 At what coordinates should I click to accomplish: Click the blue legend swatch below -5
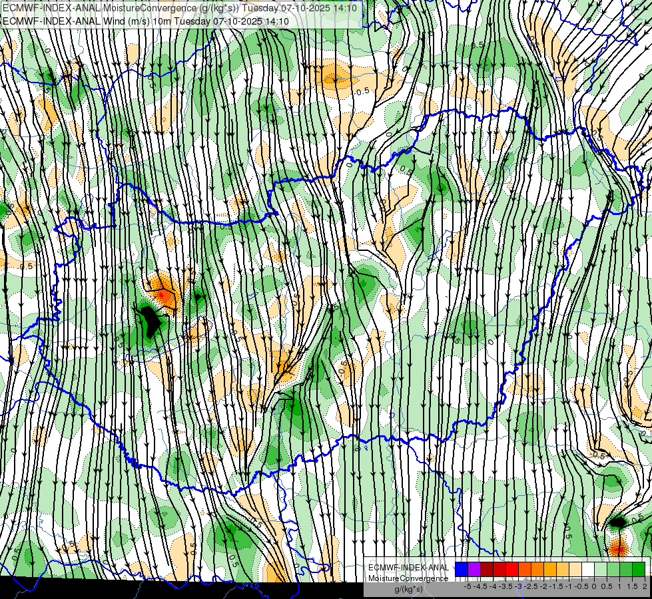[x=462, y=569]
